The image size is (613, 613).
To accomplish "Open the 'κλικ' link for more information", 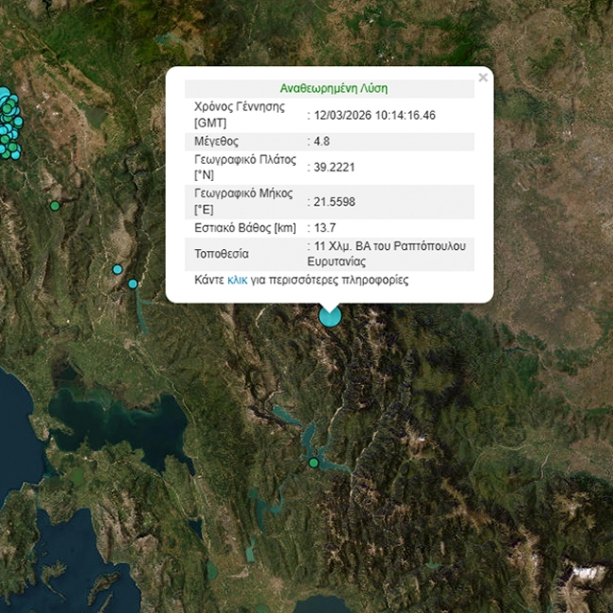I will point(238,281).
